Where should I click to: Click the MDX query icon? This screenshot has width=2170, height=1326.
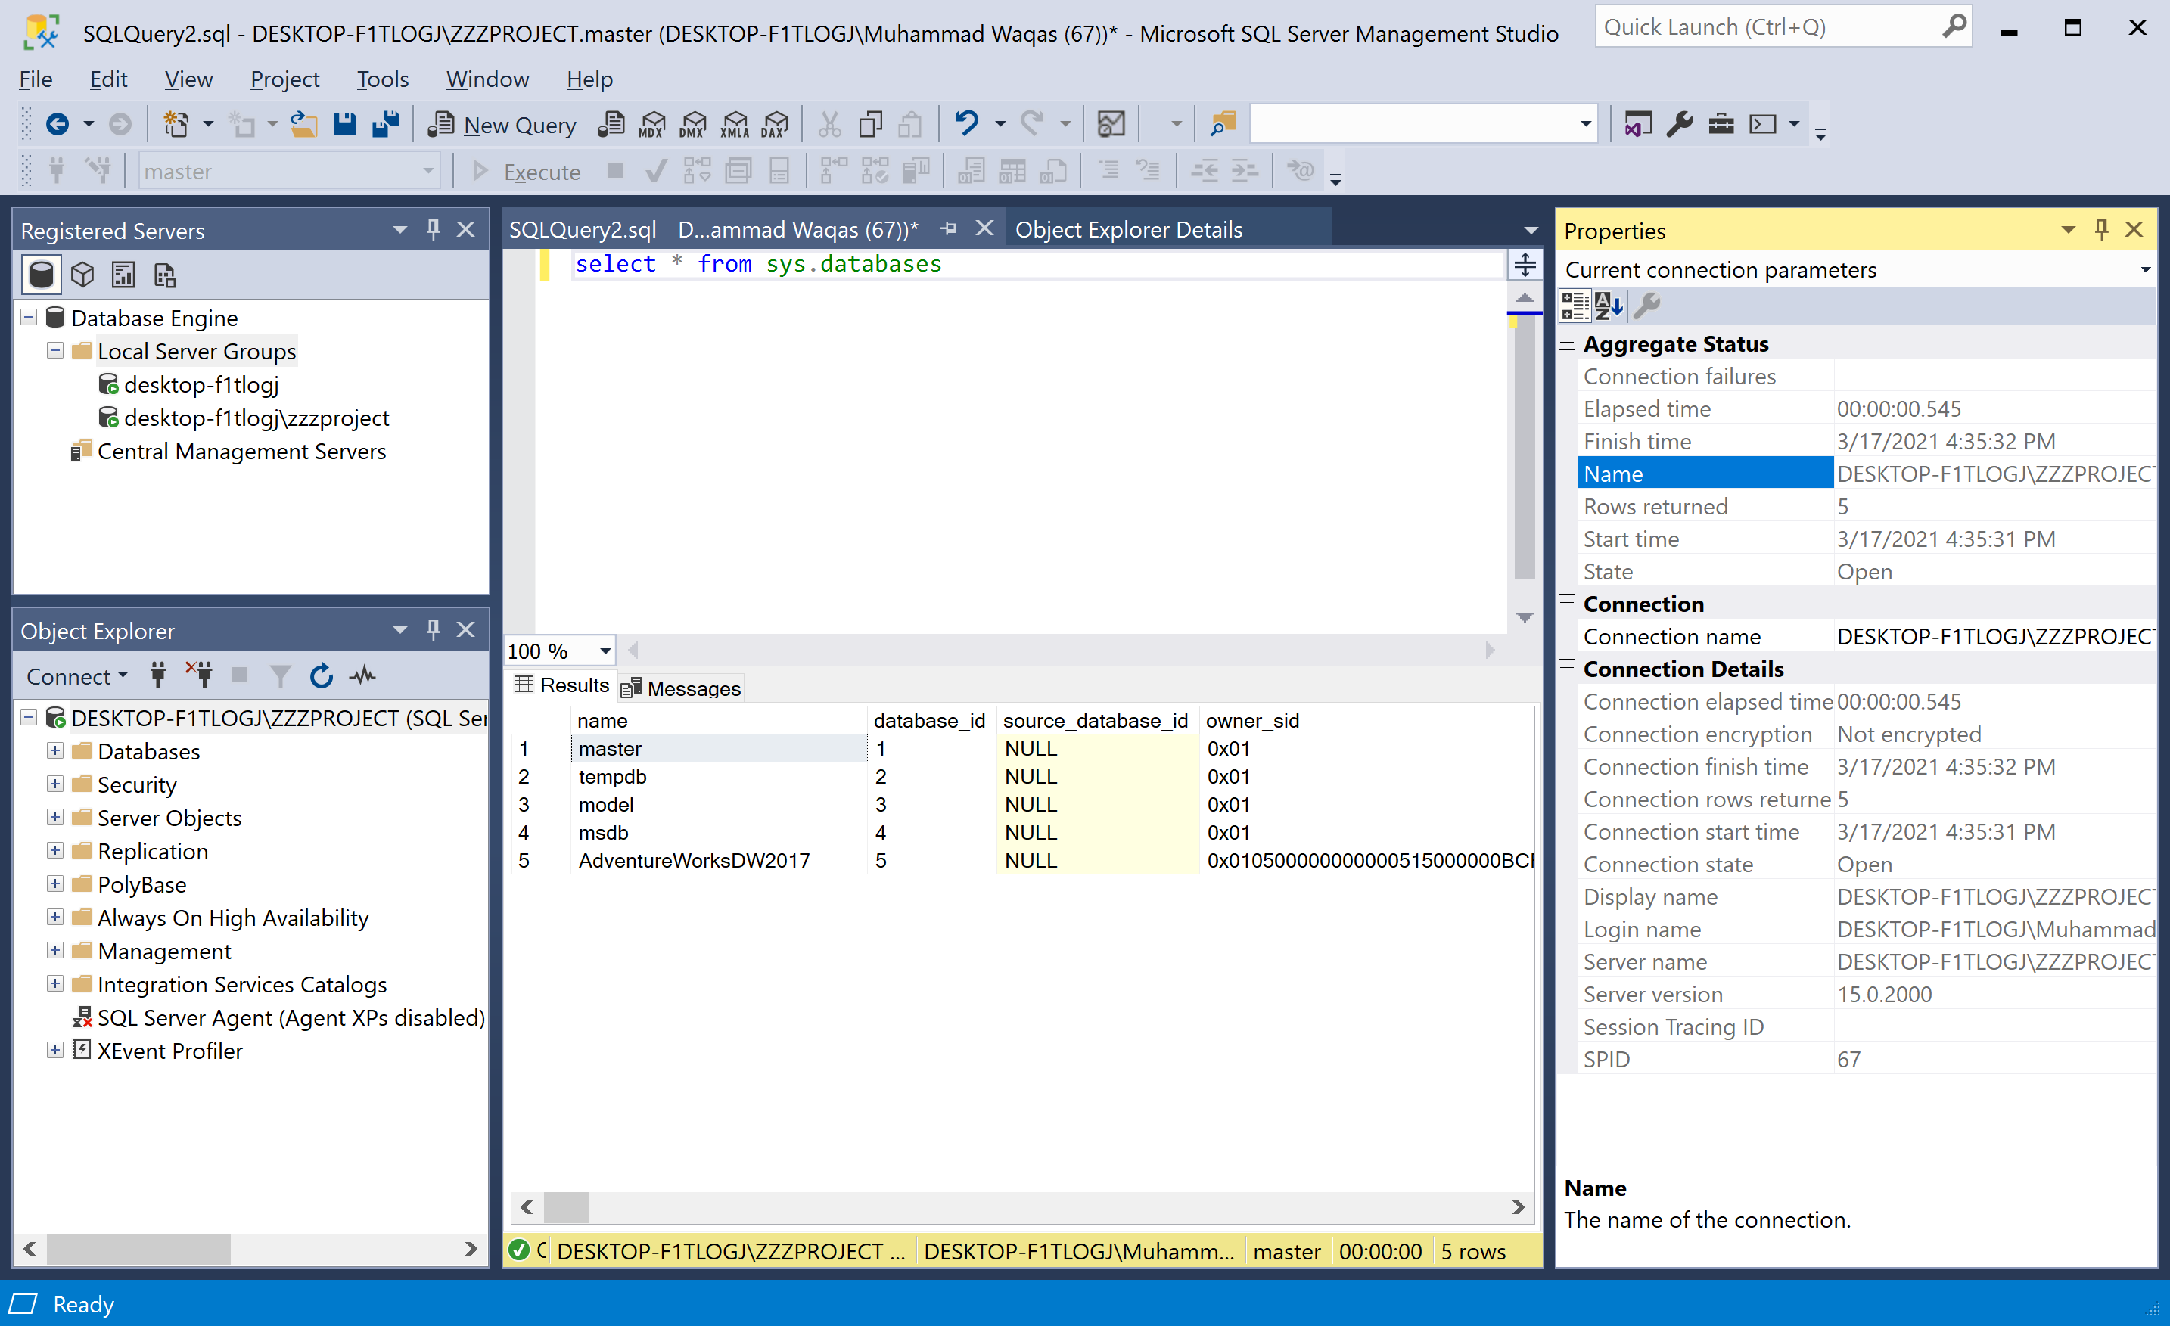(x=651, y=124)
